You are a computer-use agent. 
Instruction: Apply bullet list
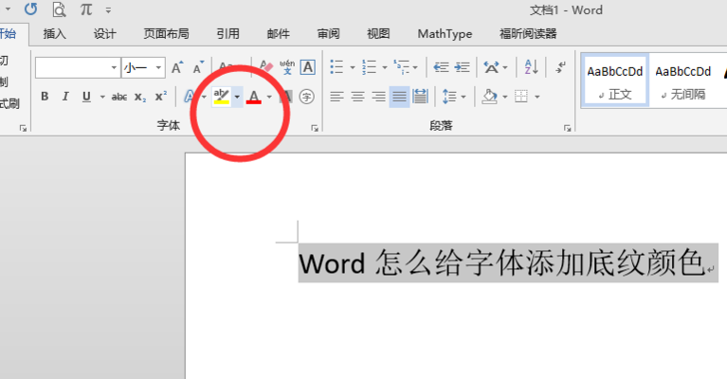[x=336, y=67]
